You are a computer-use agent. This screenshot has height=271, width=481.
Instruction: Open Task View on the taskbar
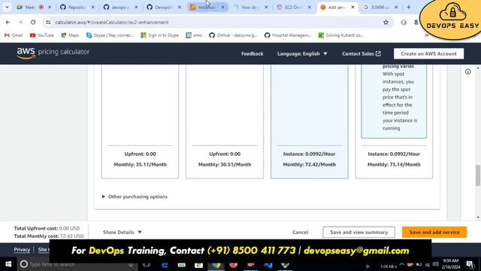tap(147, 264)
